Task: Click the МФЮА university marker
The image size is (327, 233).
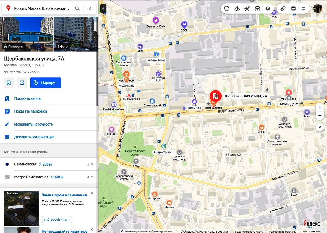Action: (x=136, y=161)
